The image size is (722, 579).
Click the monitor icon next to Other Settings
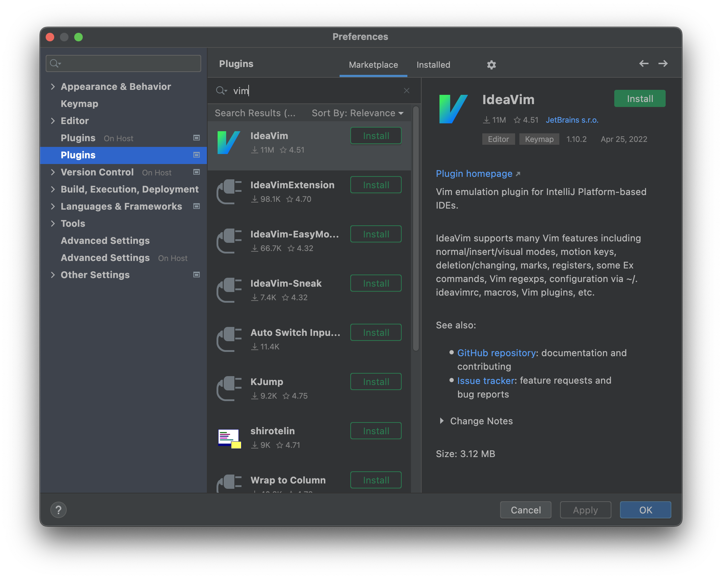coord(196,275)
